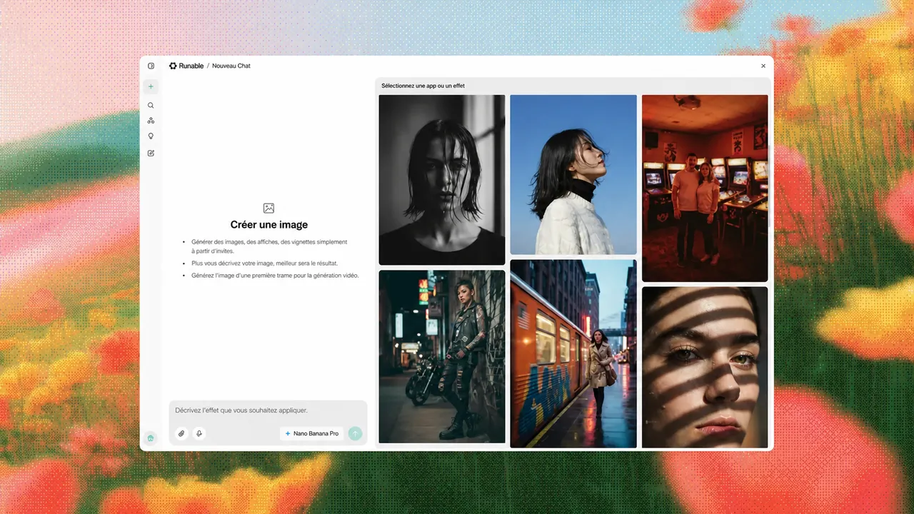914x514 pixels.
Task: Send the prompt with the green arrow button
Action: pyautogui.click(x=355, y=433)
